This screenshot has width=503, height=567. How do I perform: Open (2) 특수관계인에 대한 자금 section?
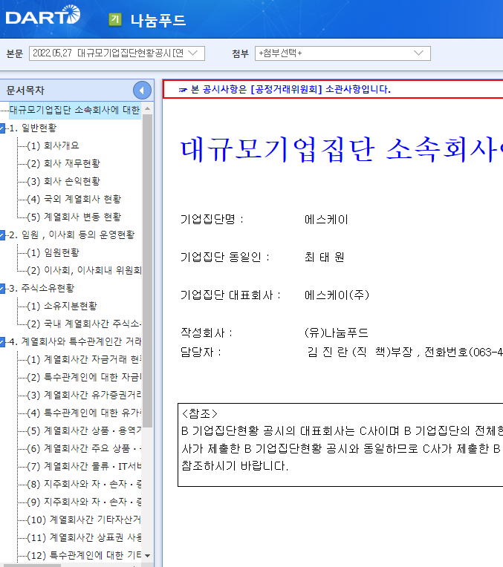coord(84,377)
